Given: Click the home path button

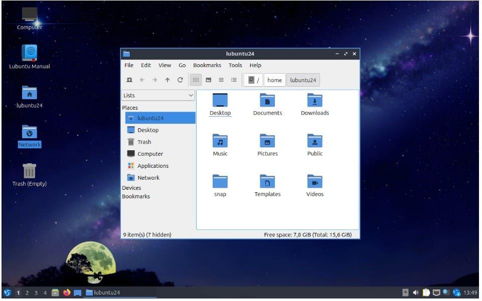Looking at the screenshot, I should tap(274, 80).
